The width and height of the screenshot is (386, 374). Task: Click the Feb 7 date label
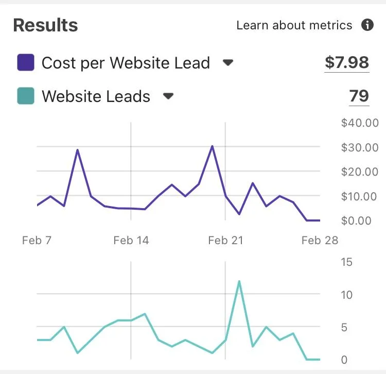point(37,240)
